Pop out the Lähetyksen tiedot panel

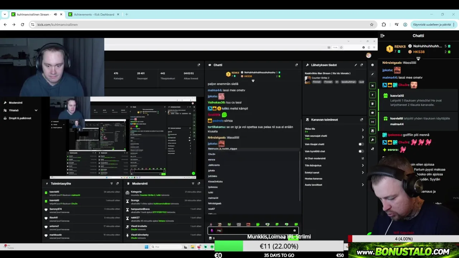tap(361, 65)
